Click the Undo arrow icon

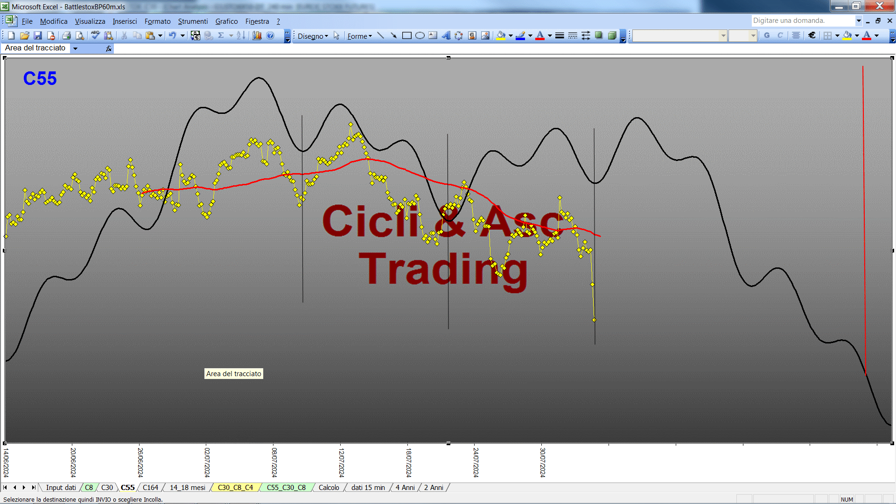tap(173, 35)
